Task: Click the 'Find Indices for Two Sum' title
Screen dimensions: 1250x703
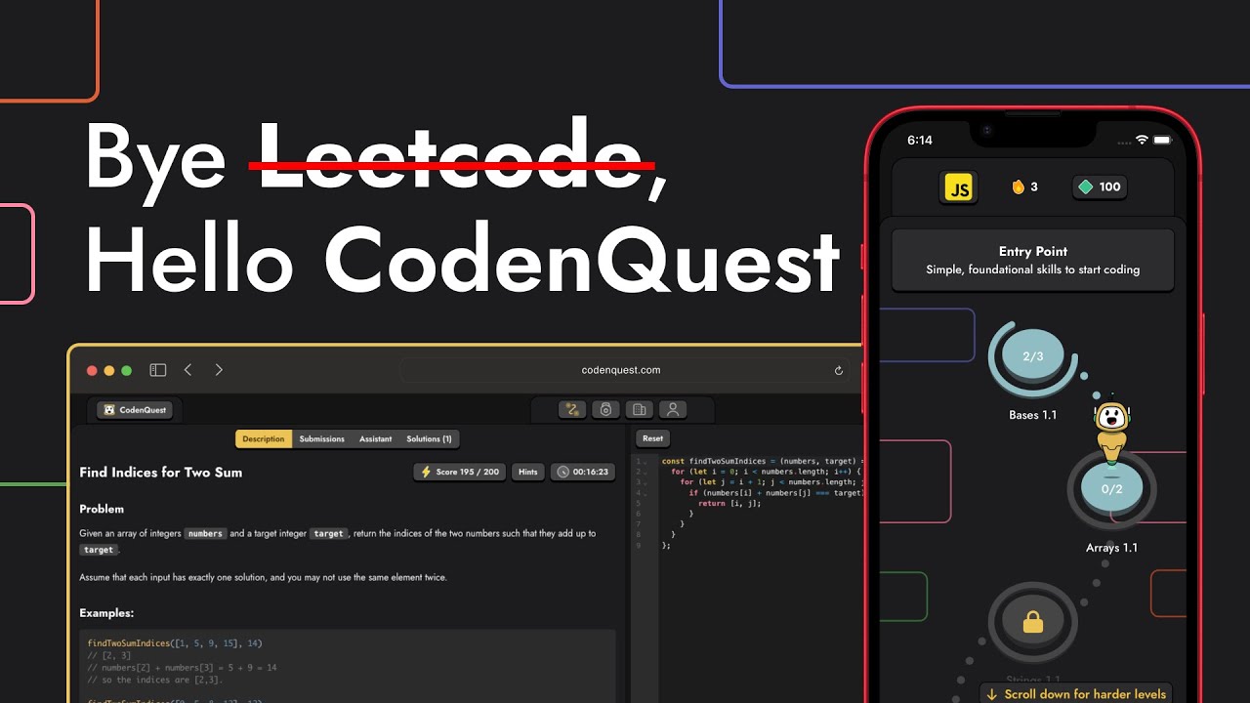Action: pyautogui.click(x=161, y=472)
